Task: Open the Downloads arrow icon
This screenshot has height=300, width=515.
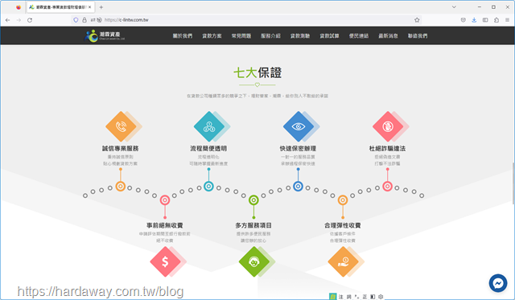Action: coord(474,20)
